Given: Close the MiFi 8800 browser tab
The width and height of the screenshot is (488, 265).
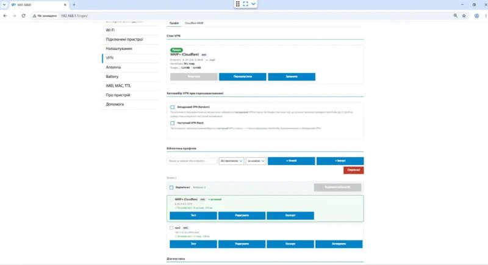Looking at the screenshot, I should coord(65,5).
